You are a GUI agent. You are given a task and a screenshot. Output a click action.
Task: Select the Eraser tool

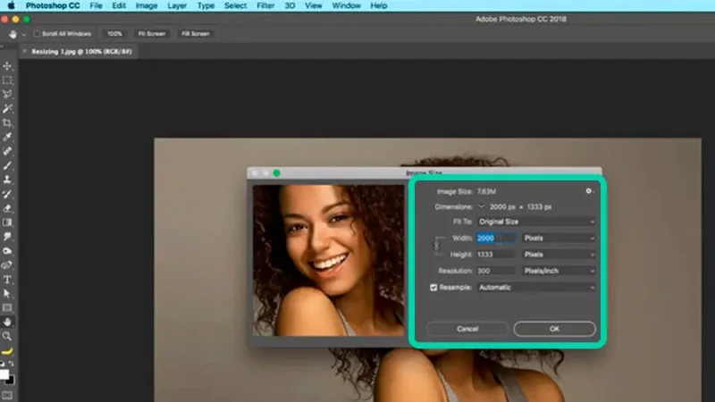click(7, 208)
